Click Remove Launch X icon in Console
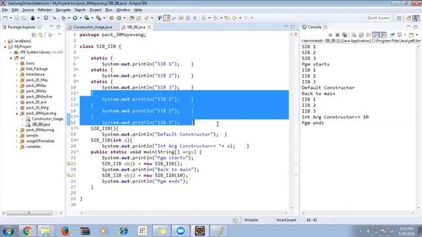Viewport: 422px width, 237px height. pyautogui.click(x=338, y=35)
